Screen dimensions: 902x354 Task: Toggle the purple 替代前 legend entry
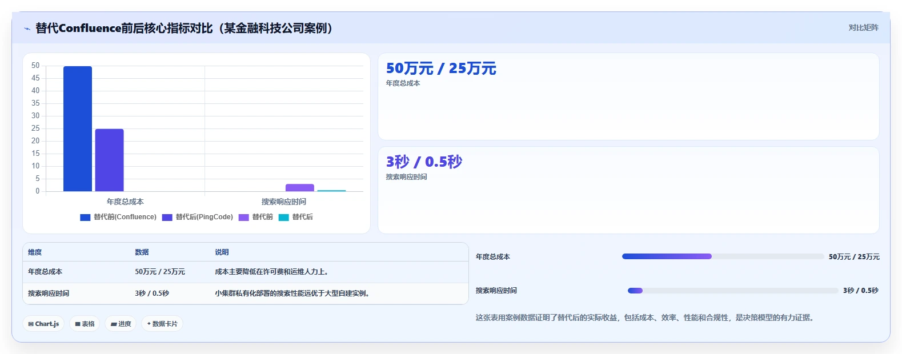click(x=256, y=217)
